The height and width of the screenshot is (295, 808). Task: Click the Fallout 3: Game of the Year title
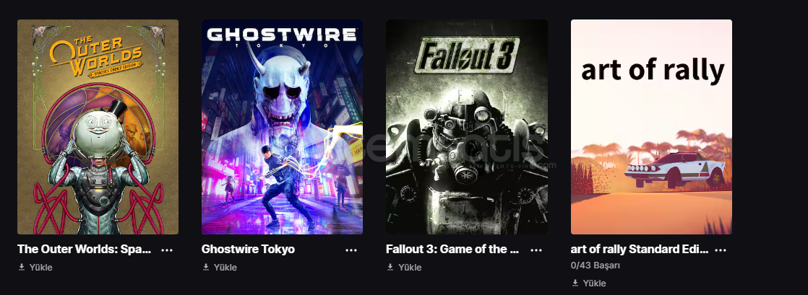click(452, 250)
